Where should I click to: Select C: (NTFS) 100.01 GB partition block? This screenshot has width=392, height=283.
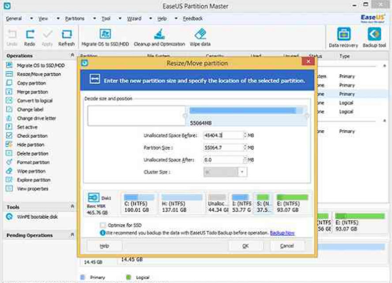139,203
